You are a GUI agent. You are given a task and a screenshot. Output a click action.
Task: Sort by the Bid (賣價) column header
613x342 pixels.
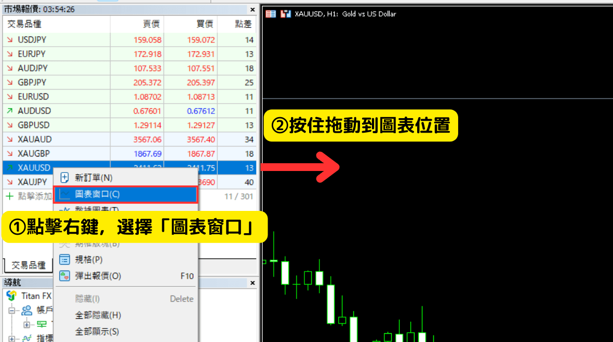151,24
